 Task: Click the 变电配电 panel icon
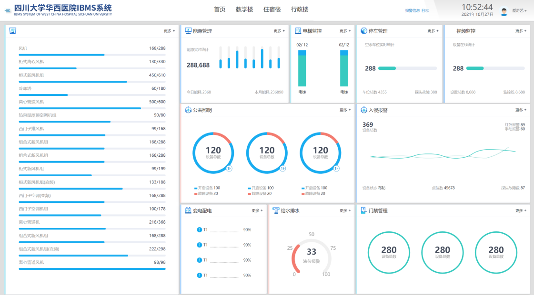[x=188, y=210]
